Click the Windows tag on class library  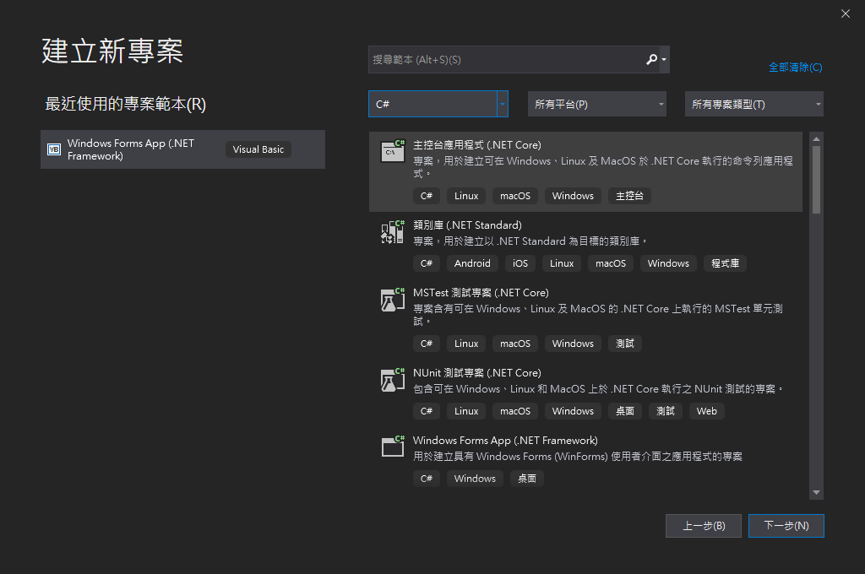[x=668, y=263]
